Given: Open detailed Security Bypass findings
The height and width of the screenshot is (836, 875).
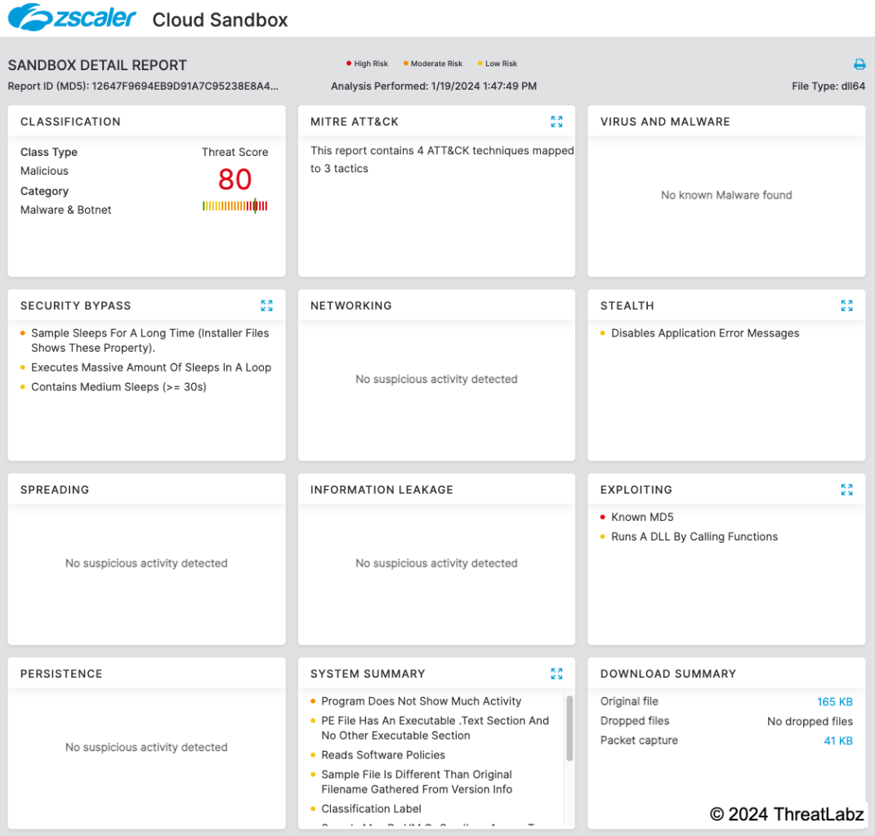Looking at the screenshot, I should [x=266, y=305].
